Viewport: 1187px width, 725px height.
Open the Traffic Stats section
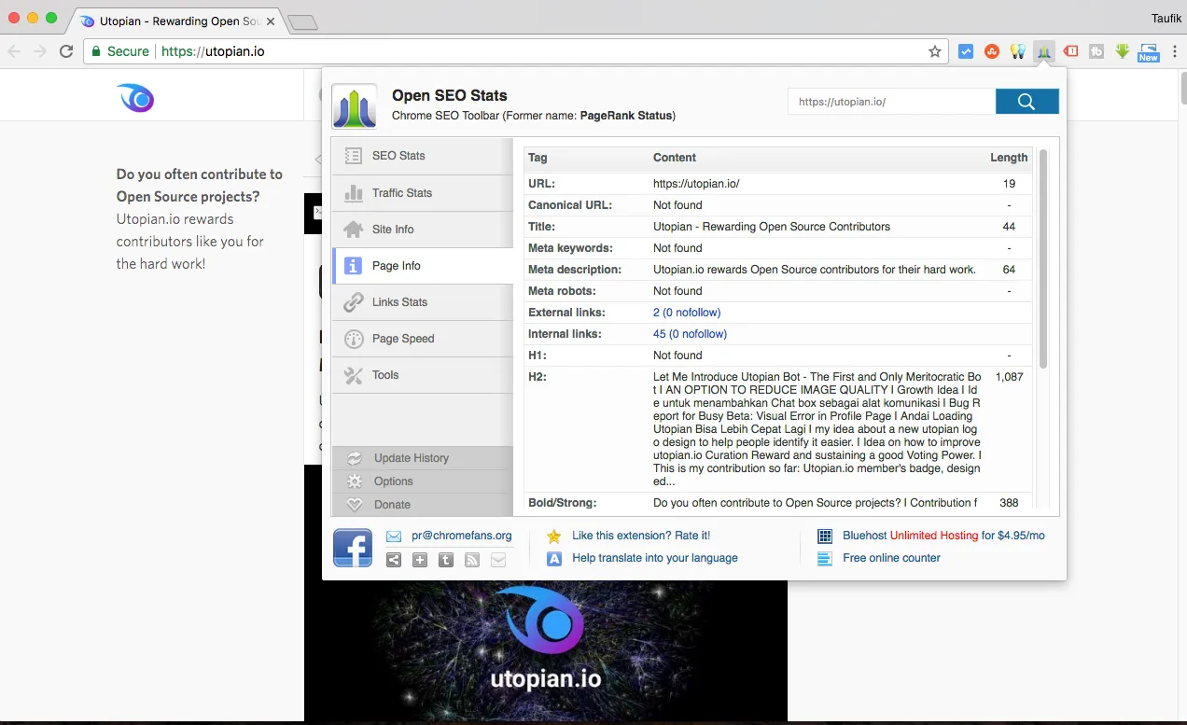pos(423,192)
